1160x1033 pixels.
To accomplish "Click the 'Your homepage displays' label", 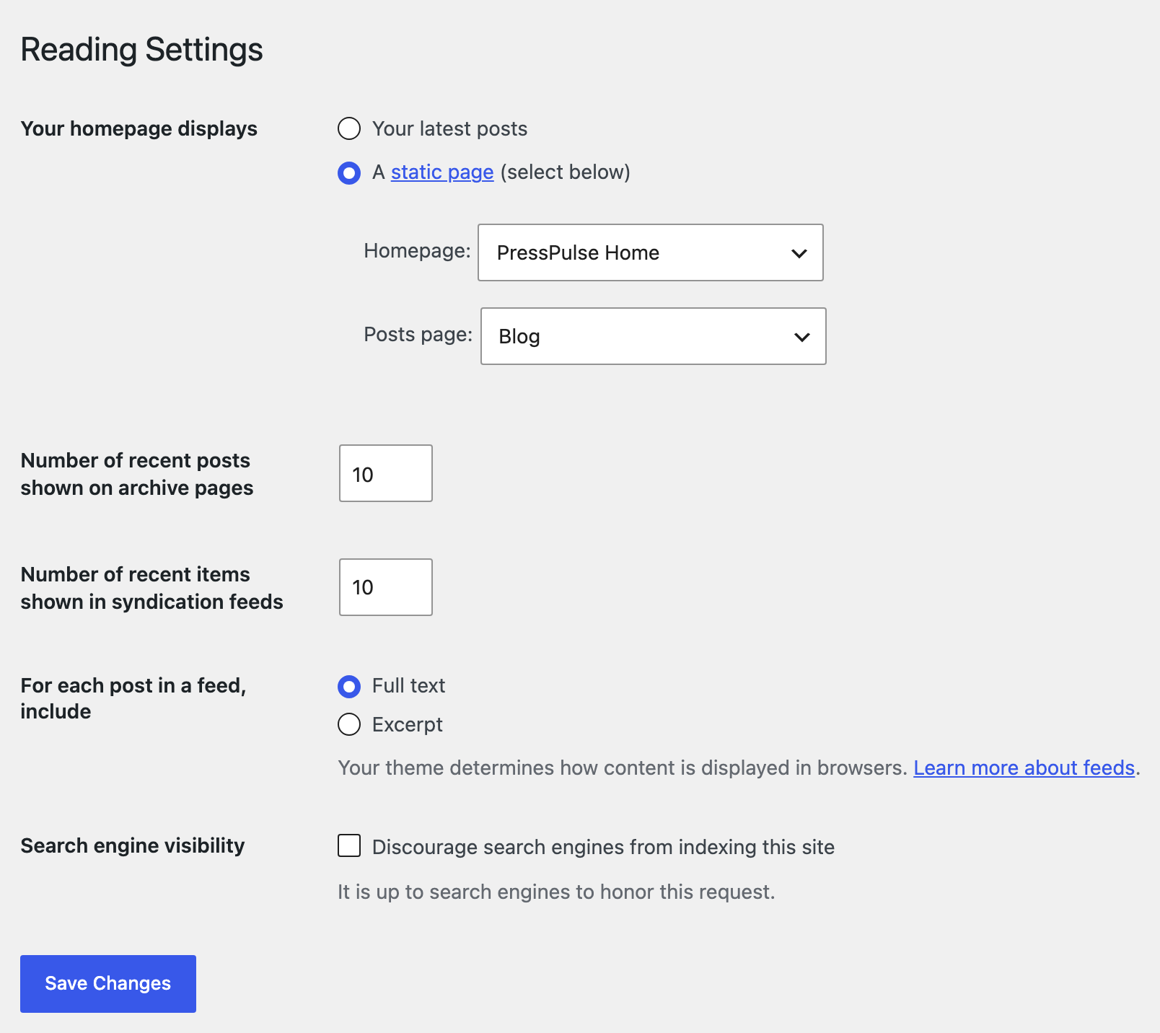I will pyautogui.click(x=139, y=128).
